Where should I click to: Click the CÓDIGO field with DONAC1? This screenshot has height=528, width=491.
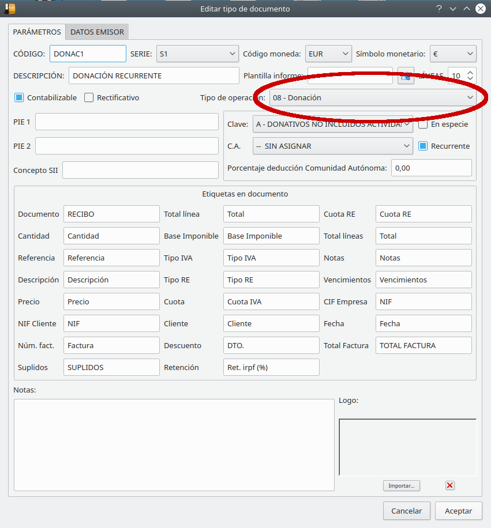pyautogui.click(x=88, y=54)
